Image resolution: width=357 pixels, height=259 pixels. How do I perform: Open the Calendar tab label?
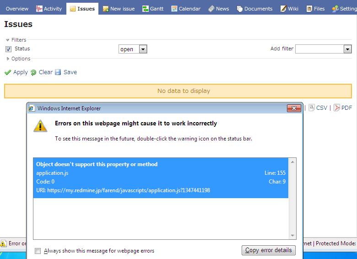click(189, 9)
